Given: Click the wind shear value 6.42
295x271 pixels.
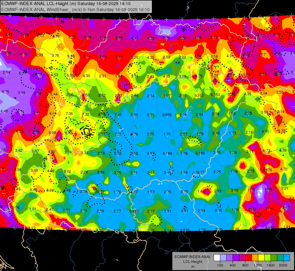Looking at the screenshot, I should pos(69,133).
